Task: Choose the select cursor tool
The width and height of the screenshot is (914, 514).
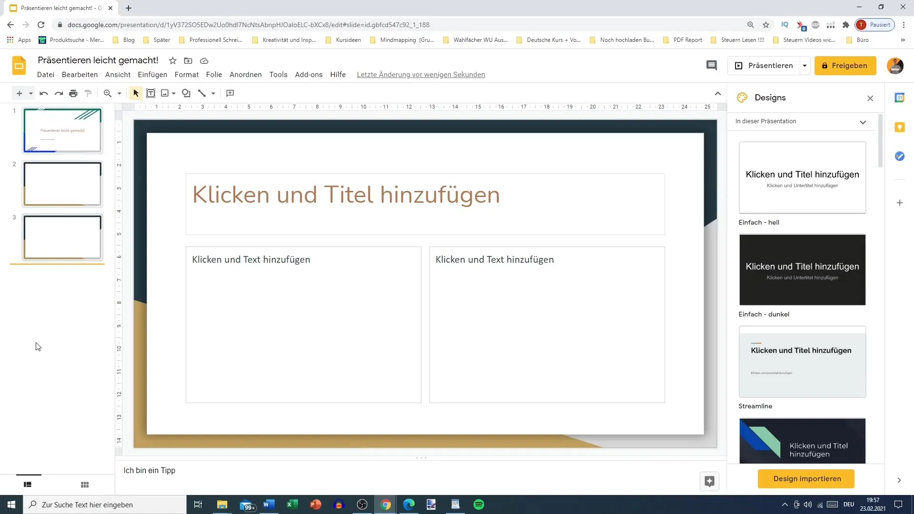Action: (x=136, y=93)
